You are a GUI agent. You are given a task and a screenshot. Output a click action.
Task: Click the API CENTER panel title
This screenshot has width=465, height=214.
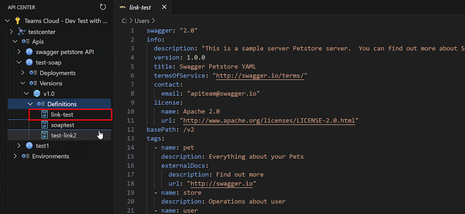(x=22, y=7)
